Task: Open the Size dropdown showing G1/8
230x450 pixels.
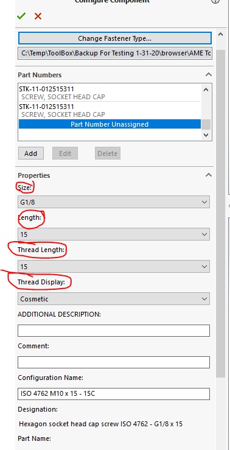Action: [114, 202]
